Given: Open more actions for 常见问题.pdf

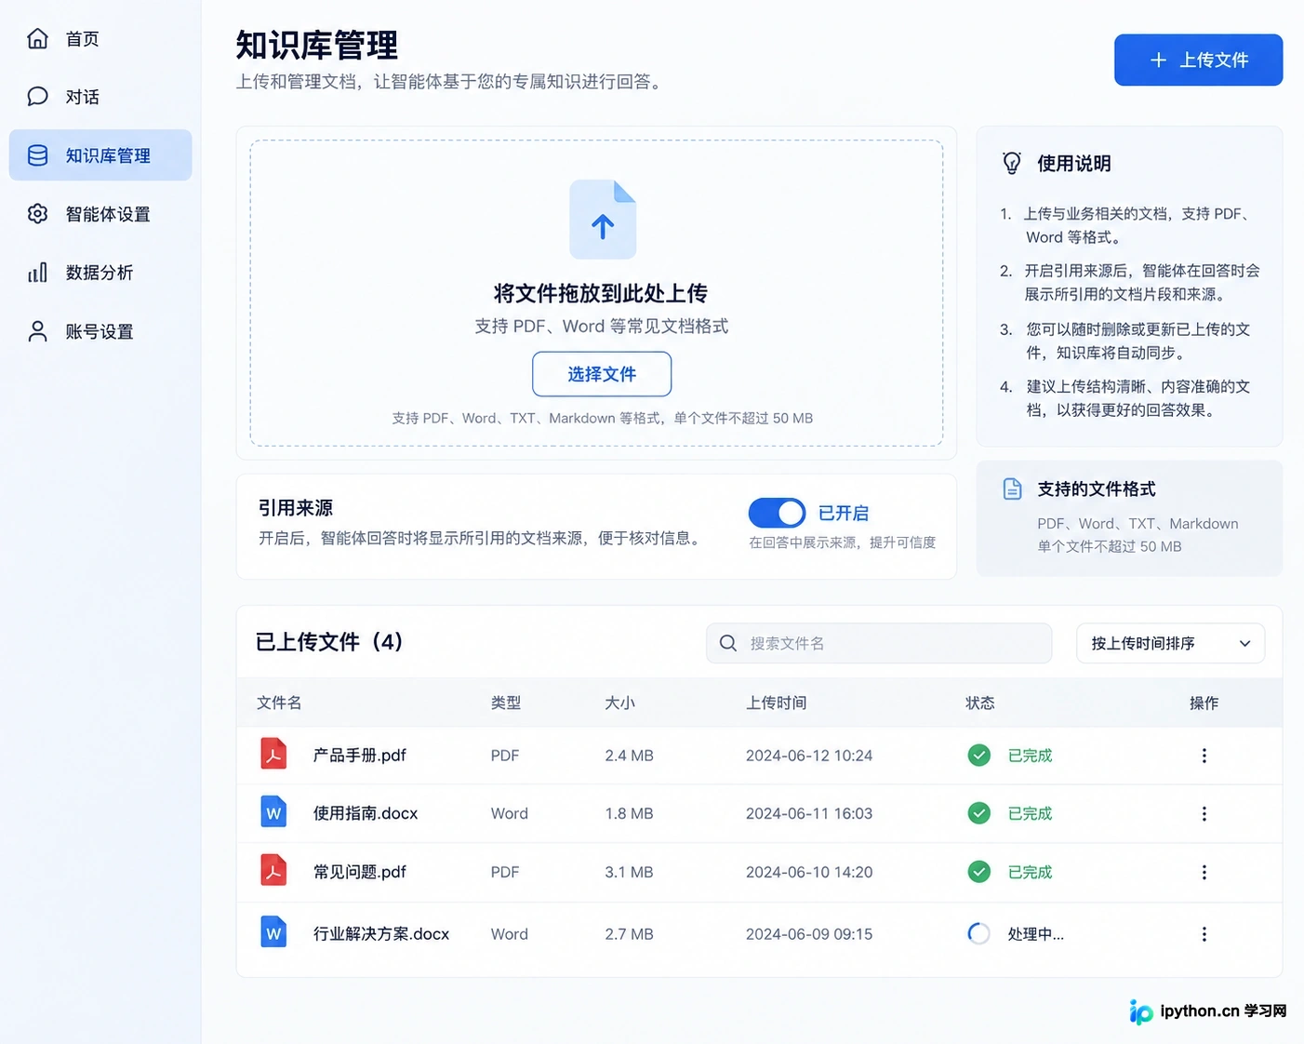Looking at the screenshot, I should coord(1204,872).
